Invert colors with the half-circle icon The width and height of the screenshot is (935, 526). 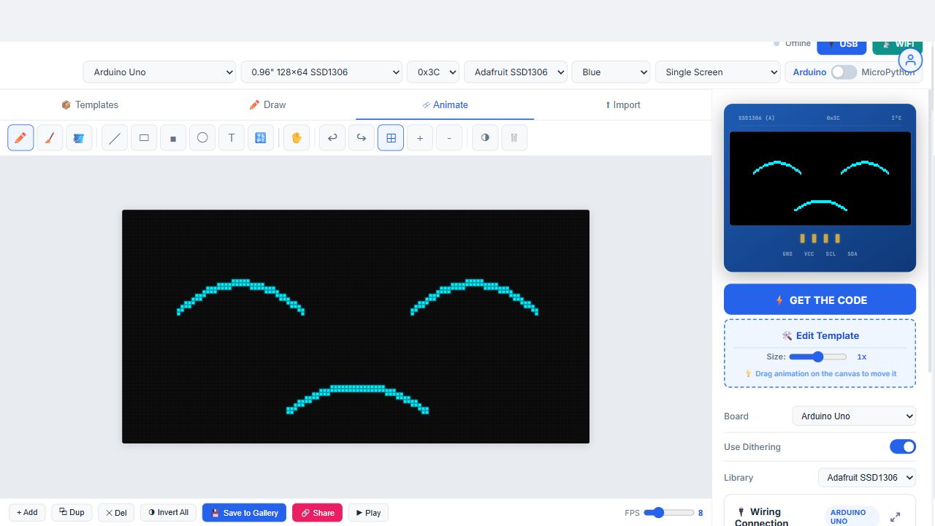coord(485,137)
